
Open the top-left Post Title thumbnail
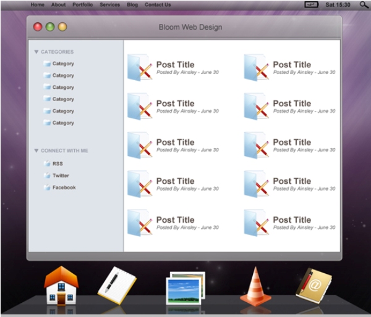click(x=140, y=67)
